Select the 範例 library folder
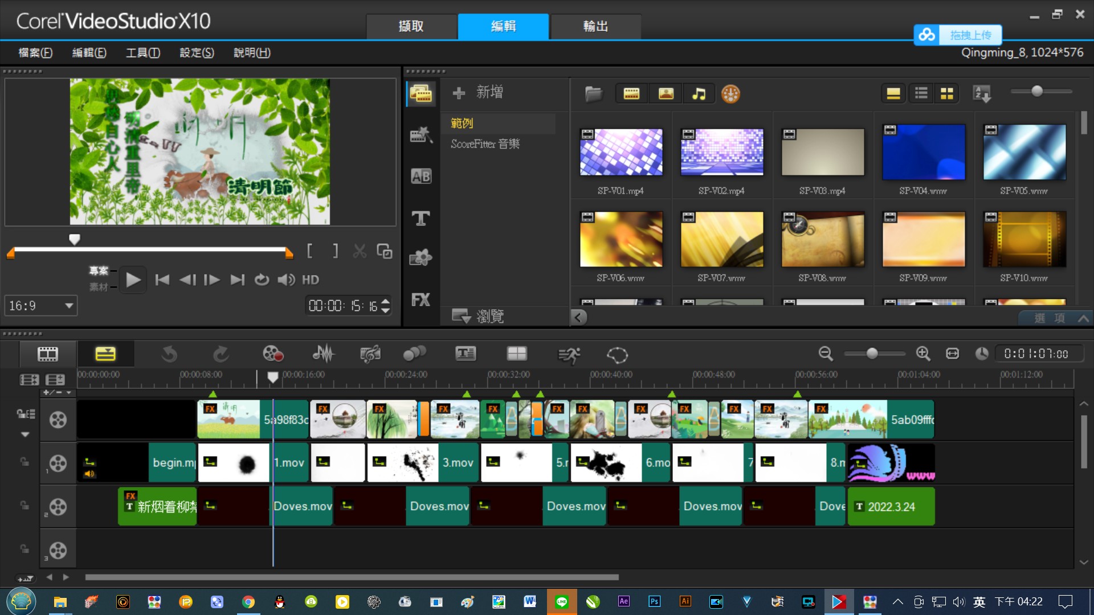Screen dimensions: 1094x615 [462, 123]
